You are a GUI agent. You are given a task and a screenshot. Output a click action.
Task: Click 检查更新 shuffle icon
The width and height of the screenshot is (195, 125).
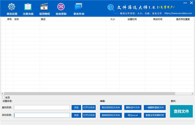point(61,7)
